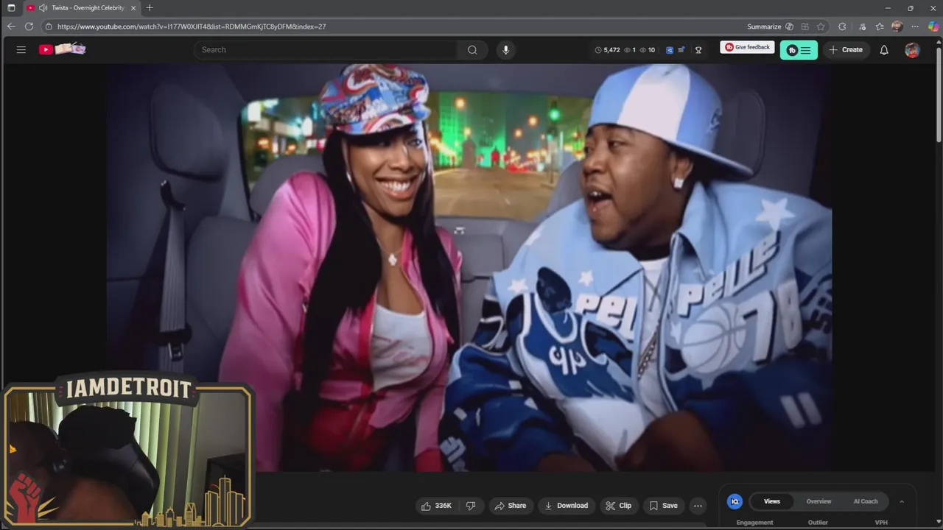Open browser extensions puzzle icon
The height and width of the screenshot is (530, 943).
(x=842, y=26)
